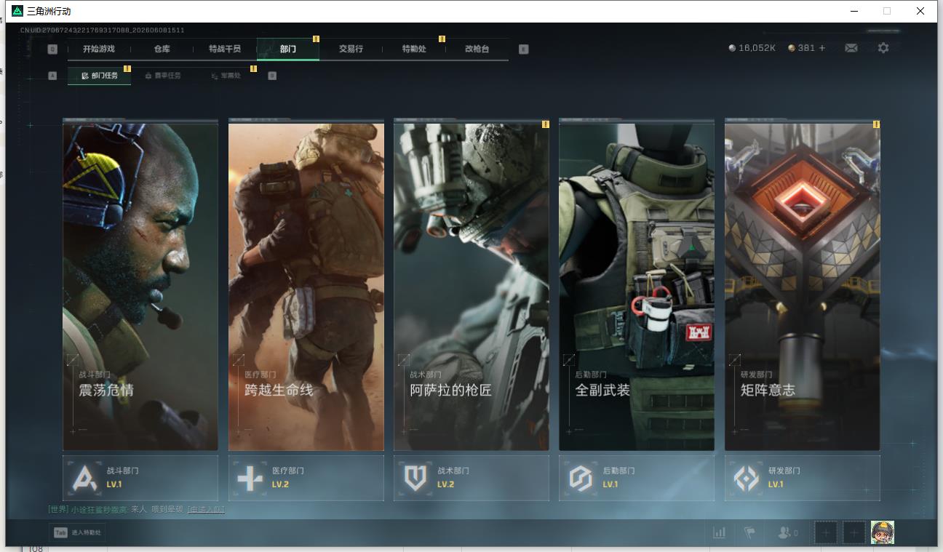The image size is (943, 552).
Task: Click the 后勤部门 hexagon logo icon
Action: (581, 479)
